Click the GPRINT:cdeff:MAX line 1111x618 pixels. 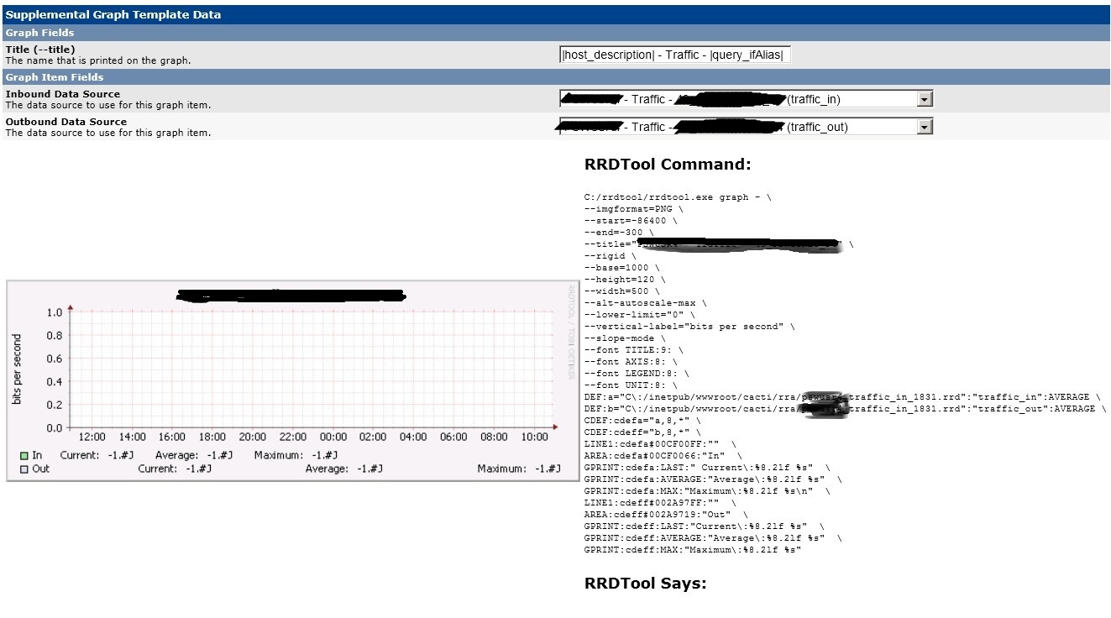tap(693, 549)
